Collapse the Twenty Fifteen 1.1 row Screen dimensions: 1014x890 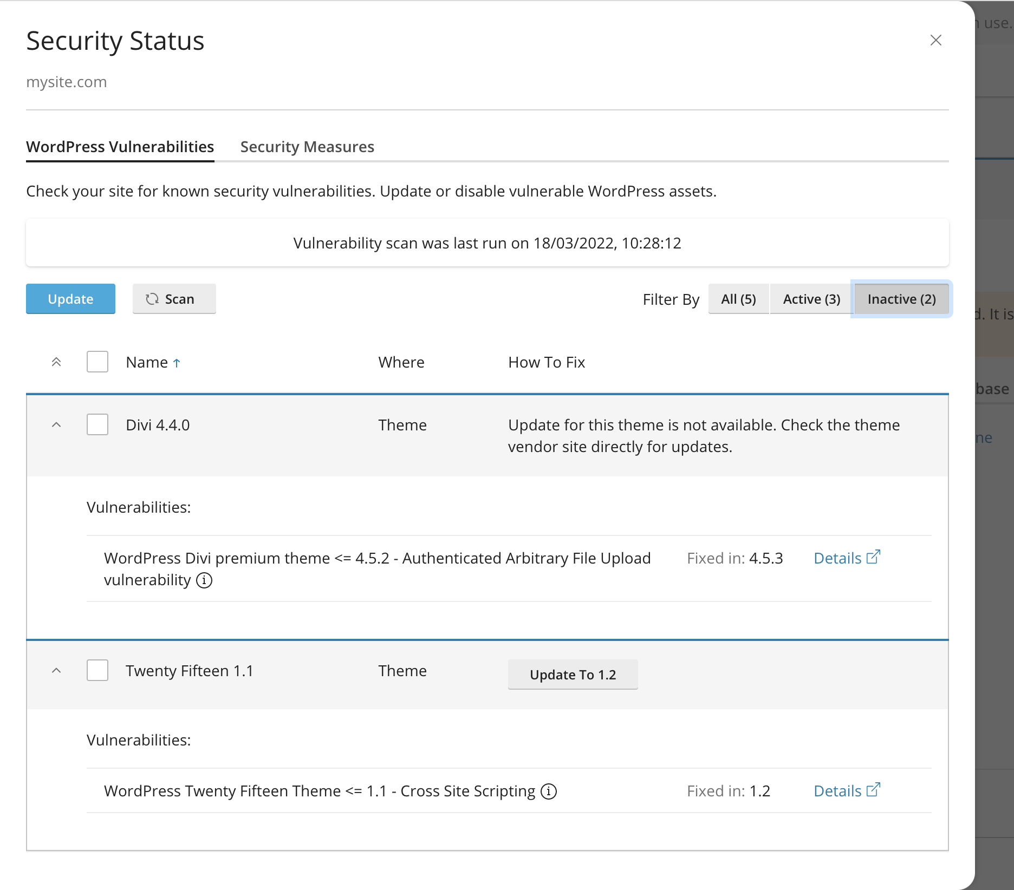pyautogui.click(x=56, y=671)
